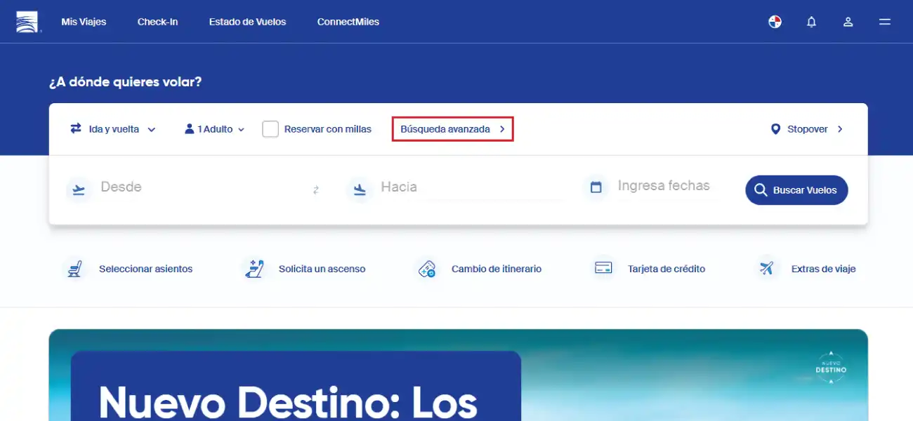The image size is (913, 421).
Task: Open the Cambio de itinerario link
Action: [x=496, y=269]
